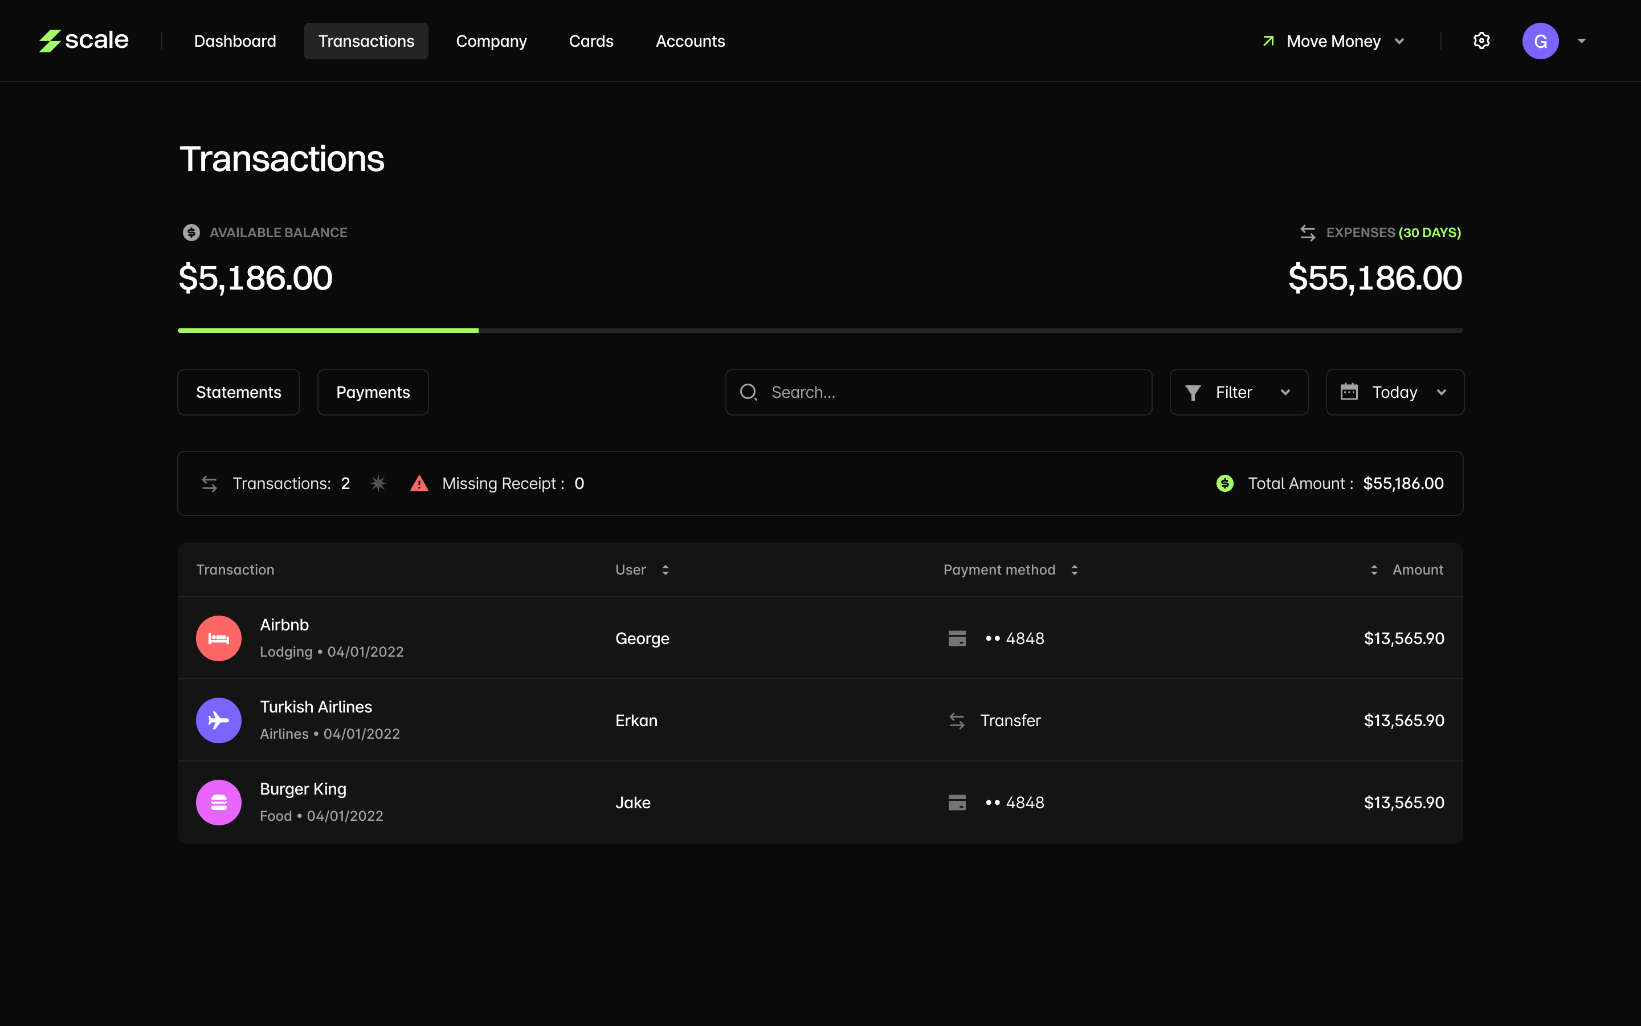This screenshot has width=1641, height=1026.
Task: Open the Move Money dropdown
Action: pyautogui.click(x=1333, y=40)
